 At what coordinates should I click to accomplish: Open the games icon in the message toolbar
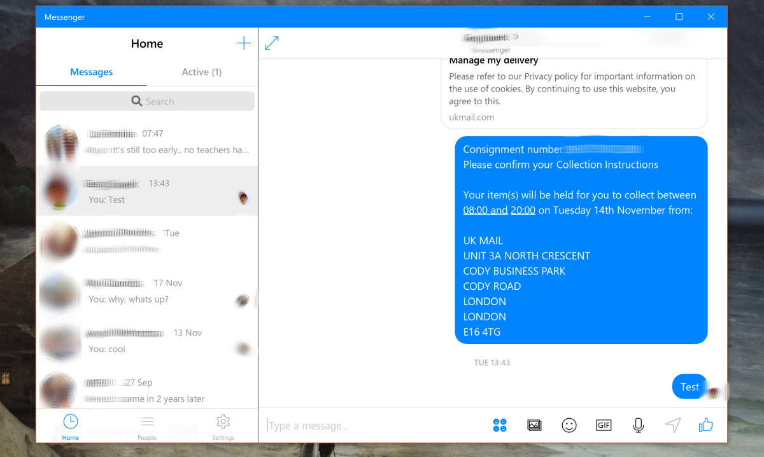pyautogui.click(x=500, y=425)
